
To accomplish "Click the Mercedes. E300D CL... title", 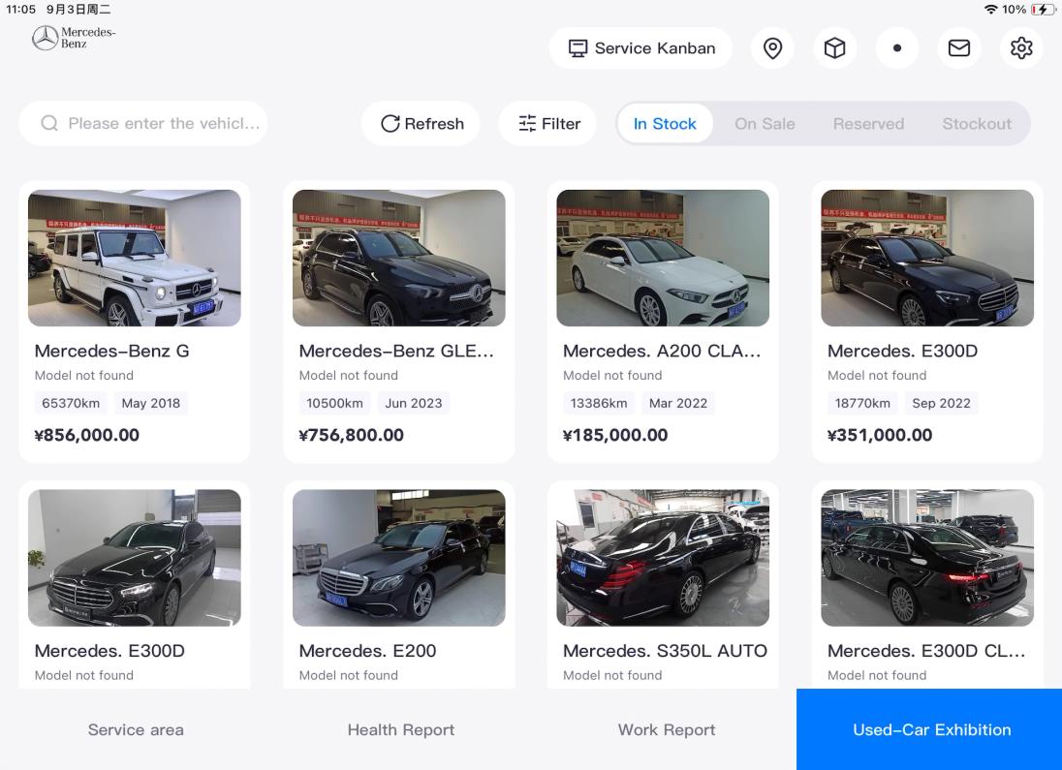I will 926,651.
